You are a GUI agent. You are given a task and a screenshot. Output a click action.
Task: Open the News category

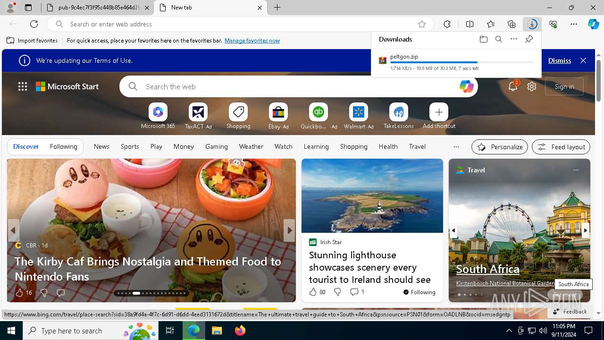[101, 147]
